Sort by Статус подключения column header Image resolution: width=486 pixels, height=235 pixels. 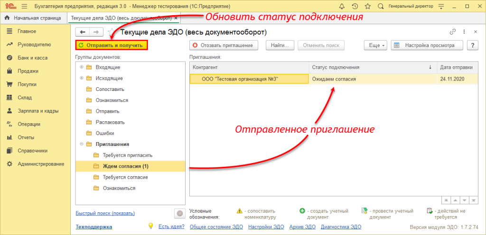(373, 67)
